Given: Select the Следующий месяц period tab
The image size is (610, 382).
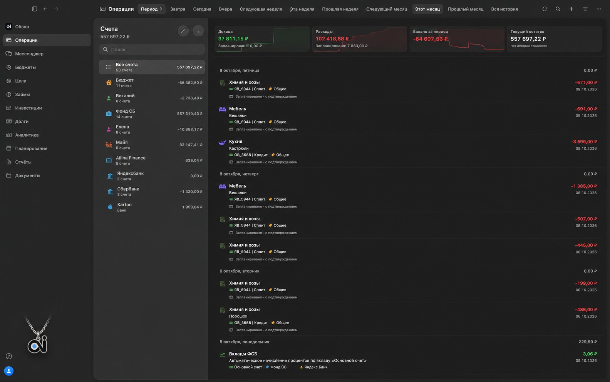Looking at the screenshot, I should coord(387,9).
